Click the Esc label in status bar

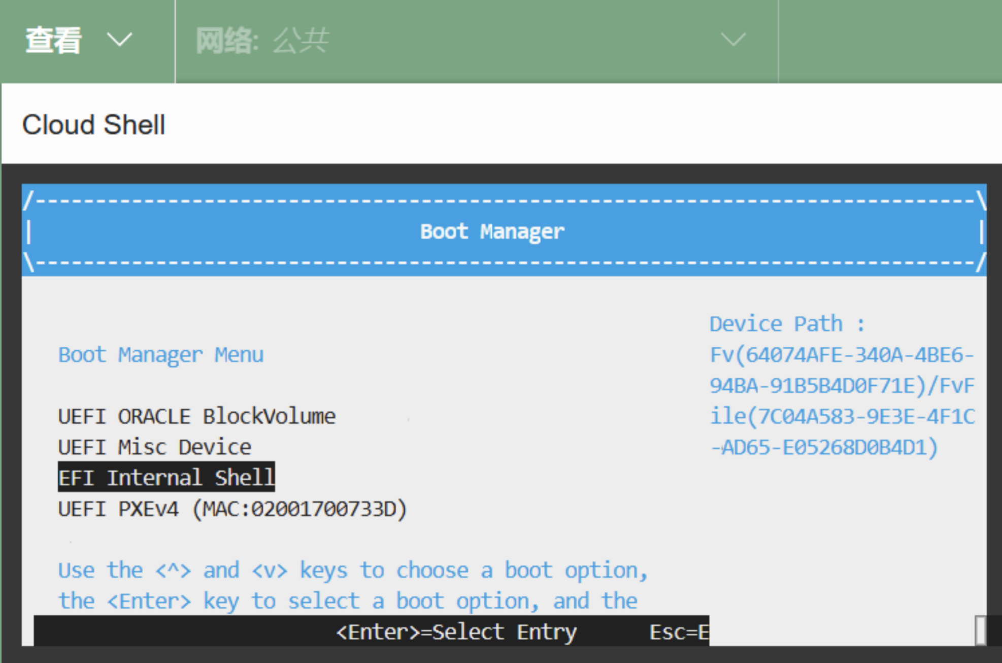[x=679, y=632]
